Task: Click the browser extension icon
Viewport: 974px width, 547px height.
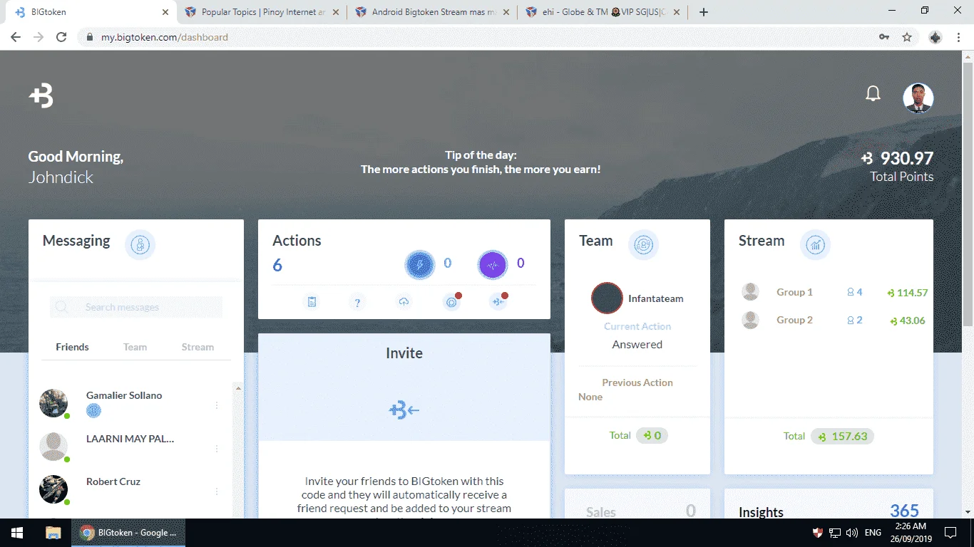Action: tap(935, 37)
